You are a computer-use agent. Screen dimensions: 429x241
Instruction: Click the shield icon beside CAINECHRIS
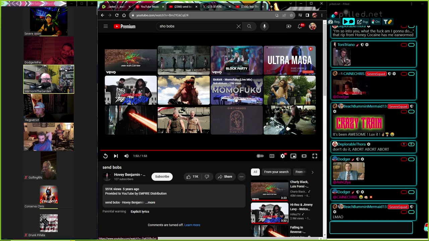click(x=389, y=74)
